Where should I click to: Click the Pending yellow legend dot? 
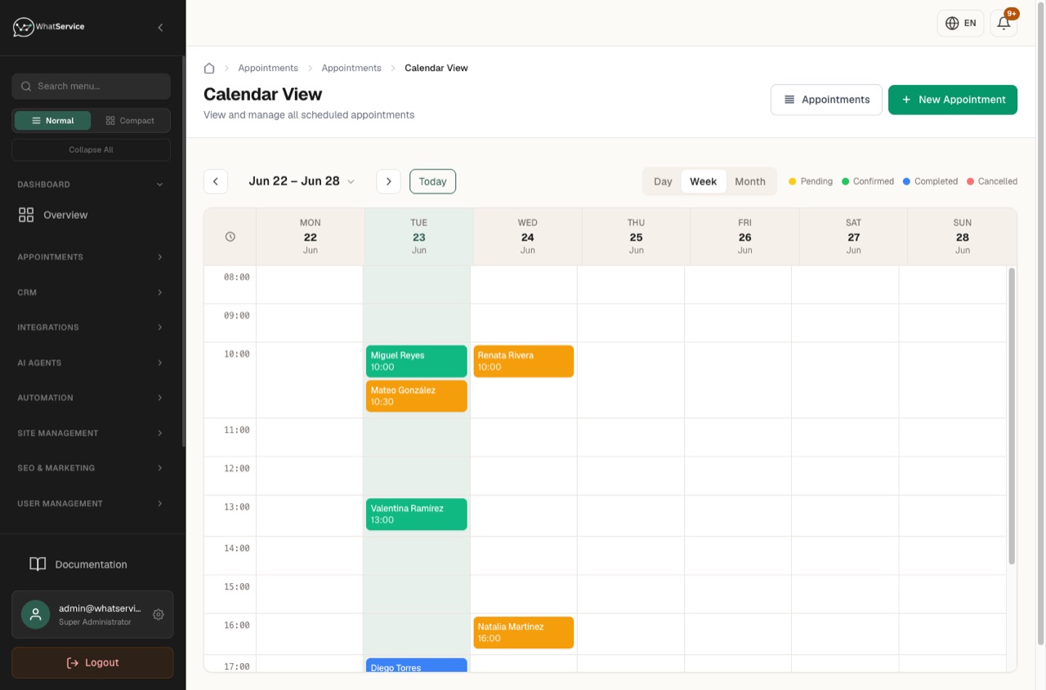pos(792,181)
